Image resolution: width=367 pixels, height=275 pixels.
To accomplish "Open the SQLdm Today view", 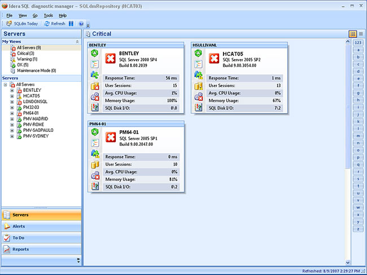I will [x=22, y=24].
